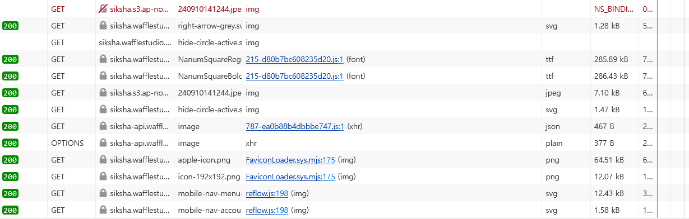
Task: Click the lock icon in the OPTIONS request row
Action: [x=103, y=143]
